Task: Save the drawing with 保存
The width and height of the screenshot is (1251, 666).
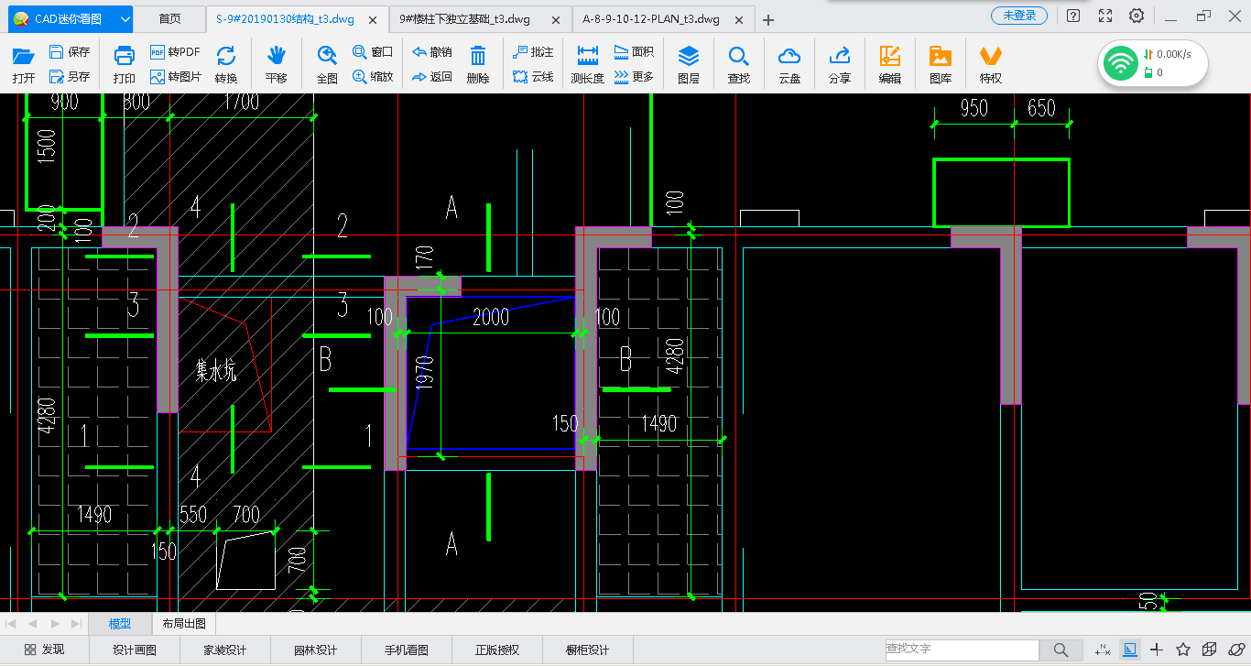Action: (71, 52)
